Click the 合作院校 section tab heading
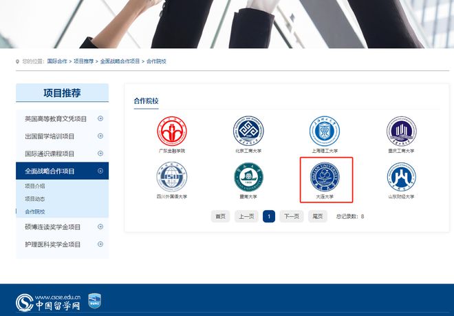Viewport: 454px width, 316px height. tap(147, 101)
